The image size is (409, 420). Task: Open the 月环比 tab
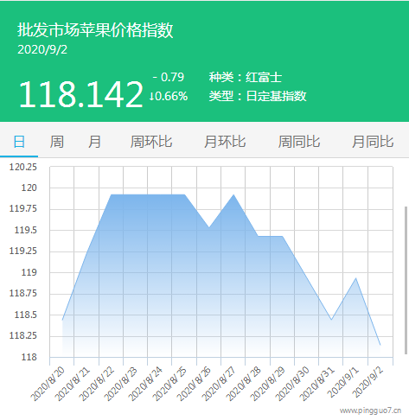click(x=225, y=142)
